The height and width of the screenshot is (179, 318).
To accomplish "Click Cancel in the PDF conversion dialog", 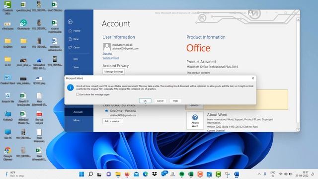I will coord(160,101).
